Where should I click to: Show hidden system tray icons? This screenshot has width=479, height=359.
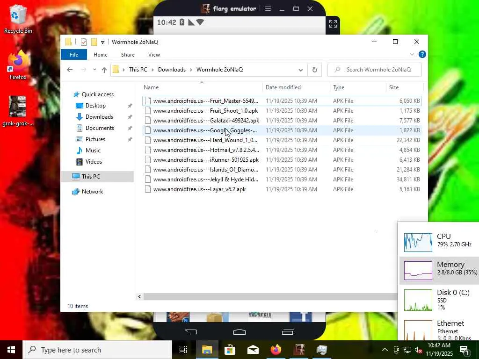click(x=385, y=350)
